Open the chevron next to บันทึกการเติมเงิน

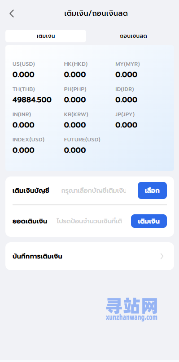(x=162, y=256)
